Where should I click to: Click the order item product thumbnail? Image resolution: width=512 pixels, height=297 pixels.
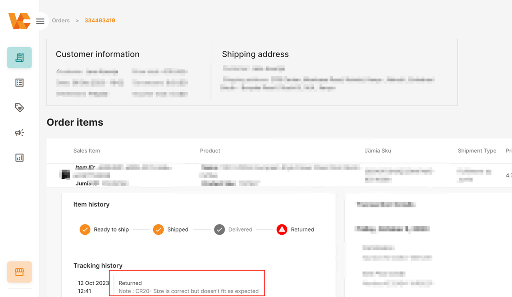(65, 174)
